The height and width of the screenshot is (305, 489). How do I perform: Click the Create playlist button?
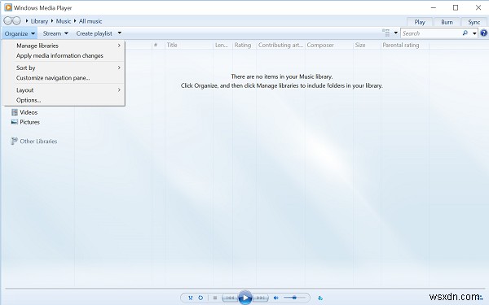click(94, 33)
